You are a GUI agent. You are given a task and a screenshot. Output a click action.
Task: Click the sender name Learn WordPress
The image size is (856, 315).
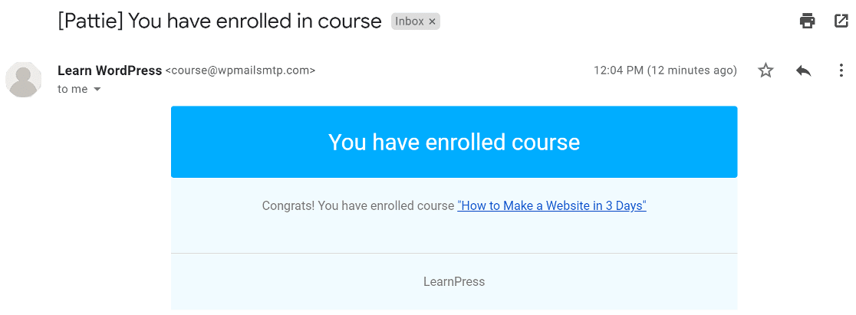pyautogui.click(x=109, y=71)
